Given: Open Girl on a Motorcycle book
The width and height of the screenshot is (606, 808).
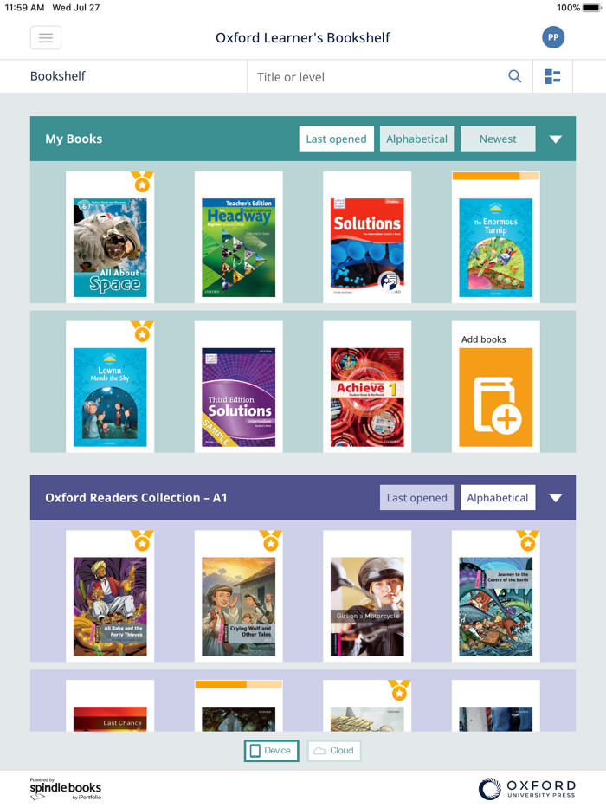Looking at the screenshot, I should point(367,606).
